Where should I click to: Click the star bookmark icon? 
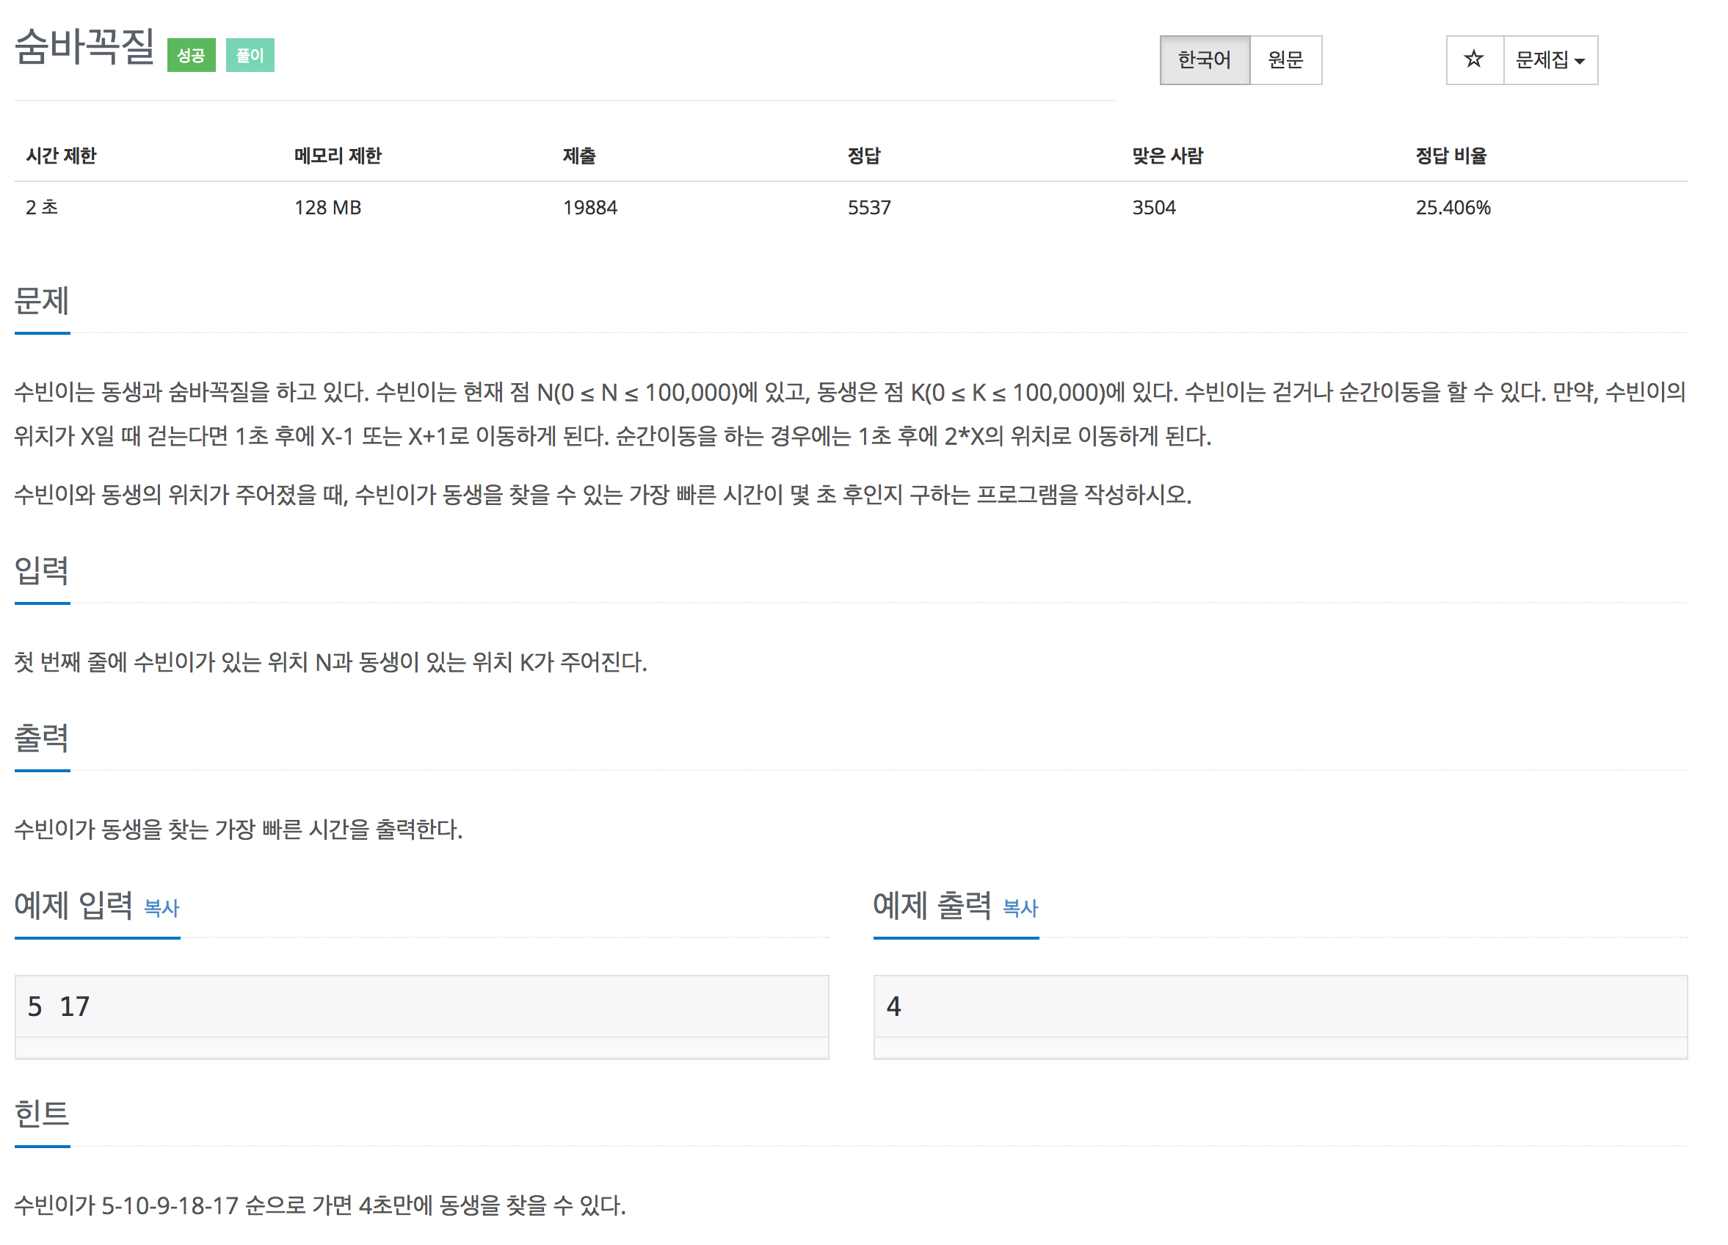point(1475,58)
